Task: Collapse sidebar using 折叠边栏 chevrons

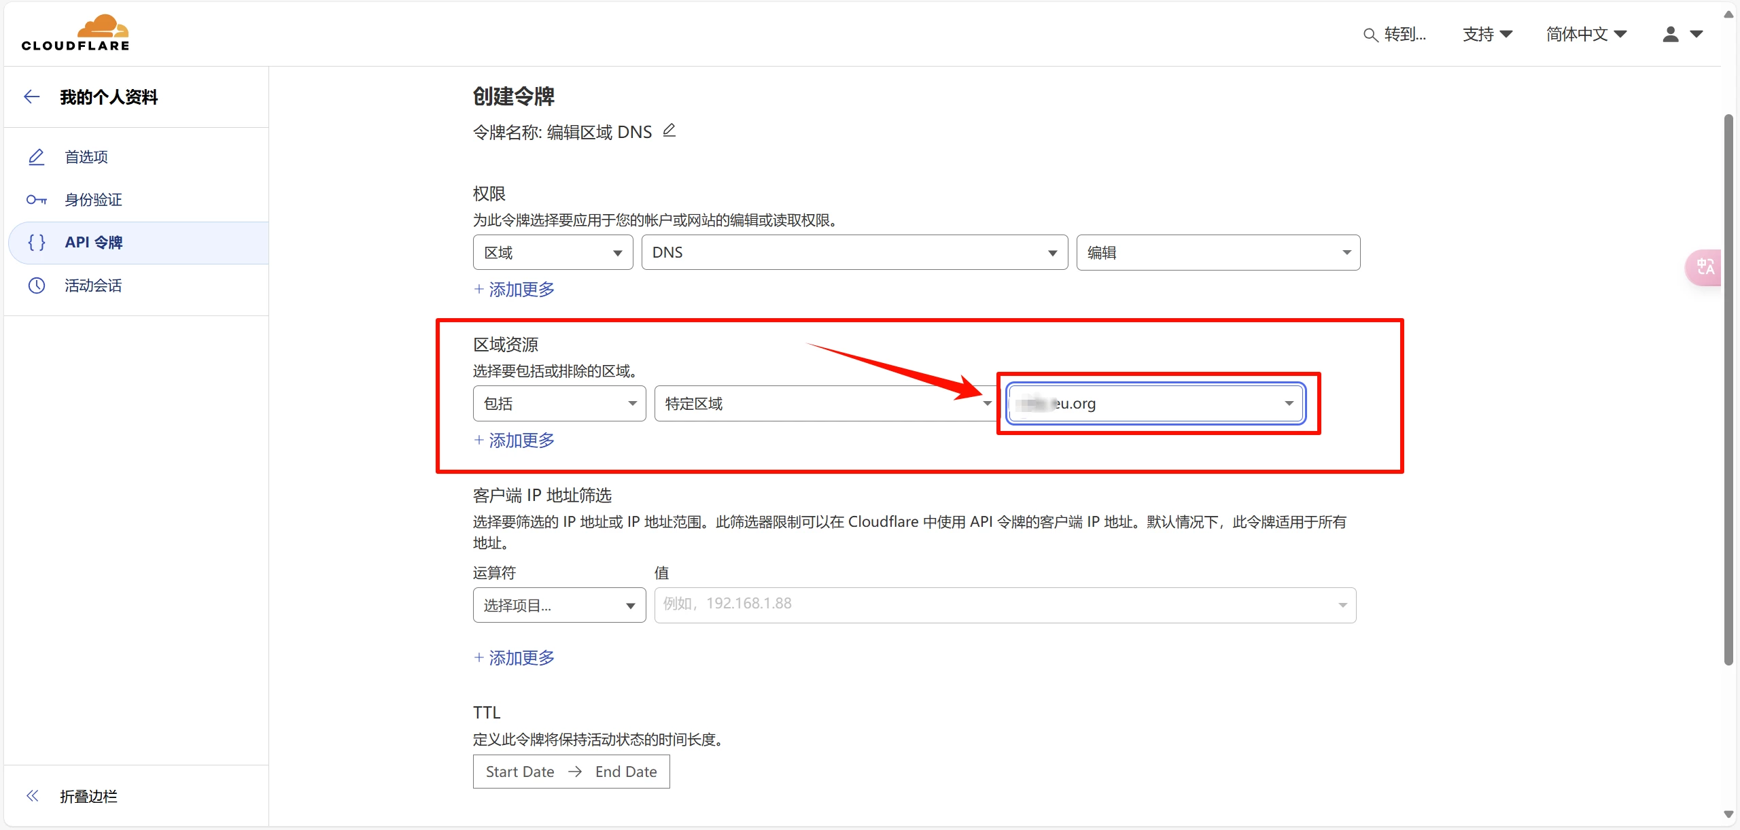Action: click(33, 796)
